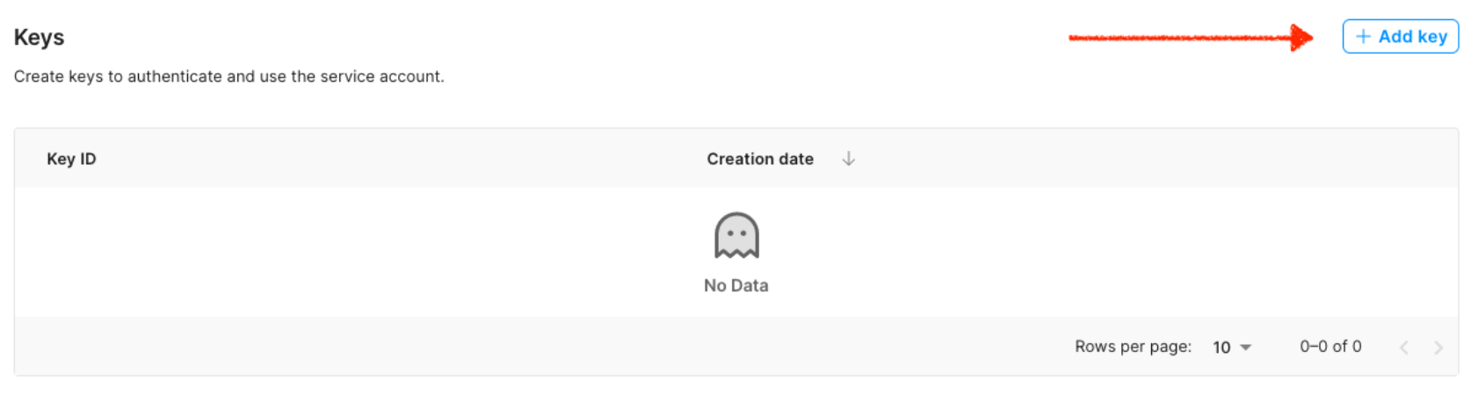Screen dimensions: 1471x402
Task: Click the Add key label text
Action: pyautogui.click(x=1412, y=37)
